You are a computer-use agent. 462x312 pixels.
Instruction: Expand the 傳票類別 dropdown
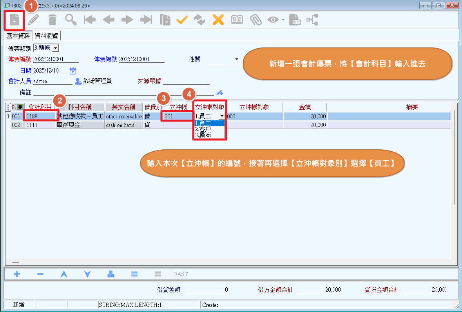click(x=55, y=48)
